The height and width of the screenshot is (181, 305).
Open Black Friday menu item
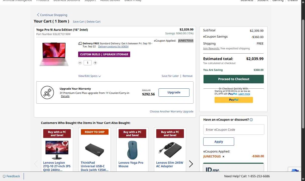(133, 1)
